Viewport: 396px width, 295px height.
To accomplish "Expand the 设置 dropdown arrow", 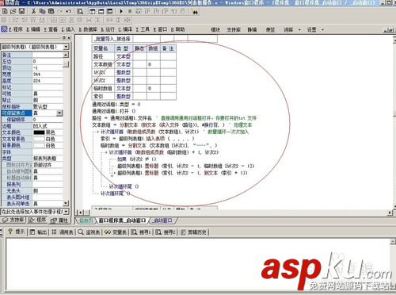I will (322, 29).
